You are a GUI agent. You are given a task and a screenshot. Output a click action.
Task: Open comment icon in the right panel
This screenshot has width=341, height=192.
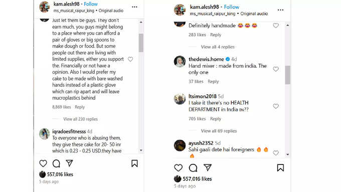pos(193,168)
